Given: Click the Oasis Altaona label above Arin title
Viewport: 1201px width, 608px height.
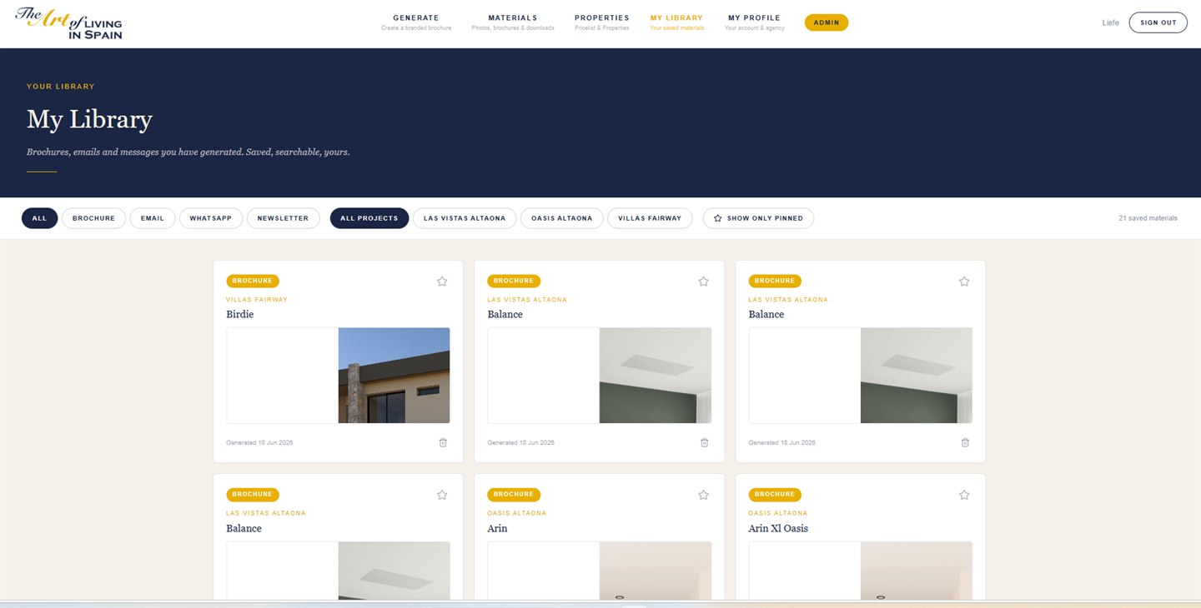Looking at the screenshot, I should pyautogui.click(x=517, y=513).
